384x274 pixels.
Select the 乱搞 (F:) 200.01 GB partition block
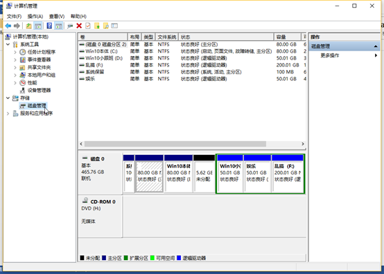288,174
